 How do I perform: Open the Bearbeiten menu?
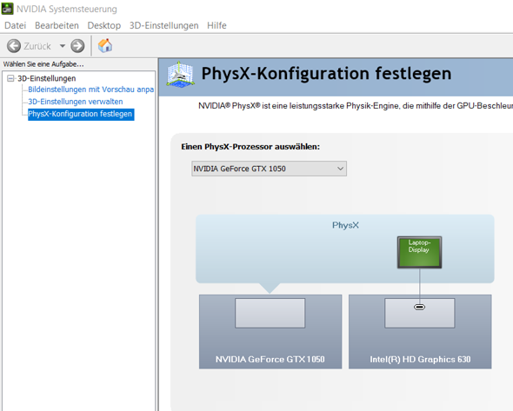click(x=57, y=25)
